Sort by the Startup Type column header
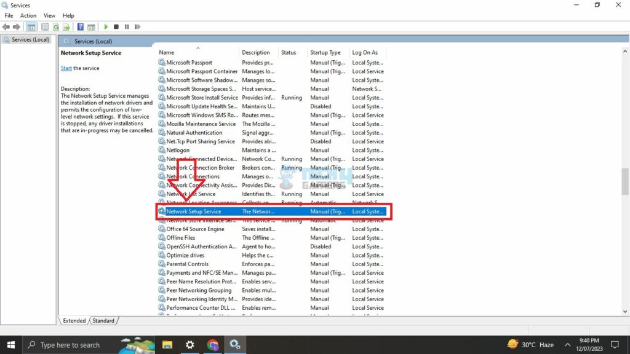The width and height of the screenshot is (630, 354). click(x=325, y=53)
